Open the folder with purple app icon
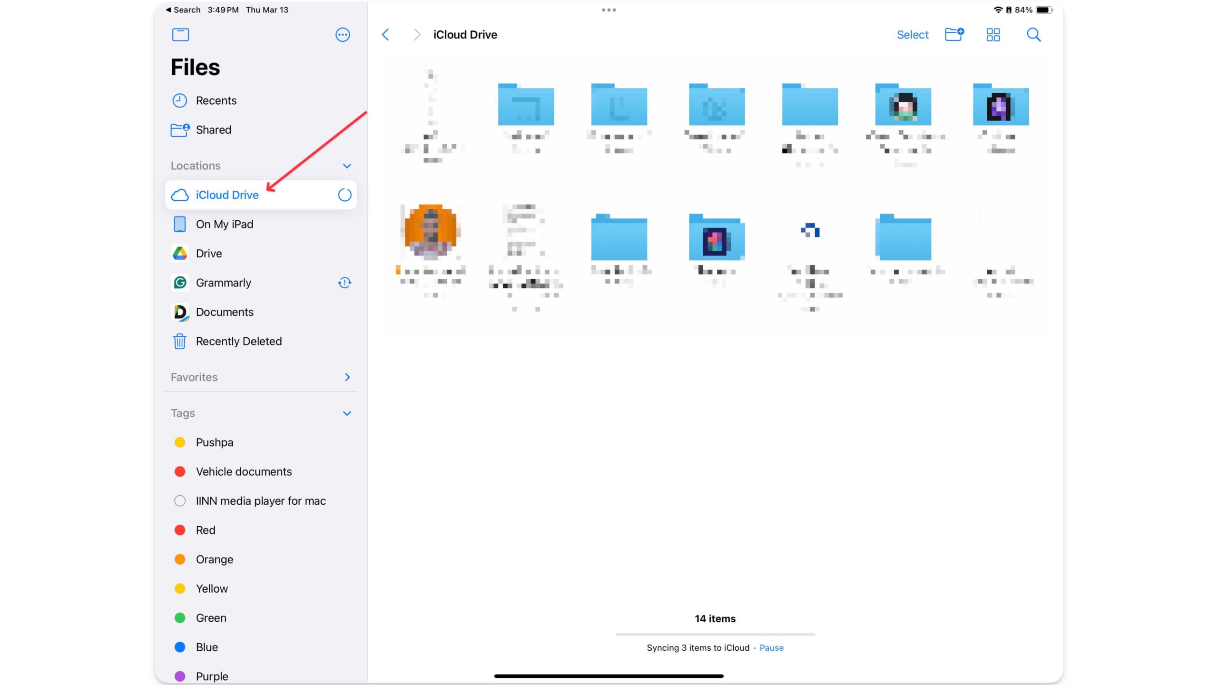Image resolution: width=1218 pixels, height=685 pixels. (1001, 105)
